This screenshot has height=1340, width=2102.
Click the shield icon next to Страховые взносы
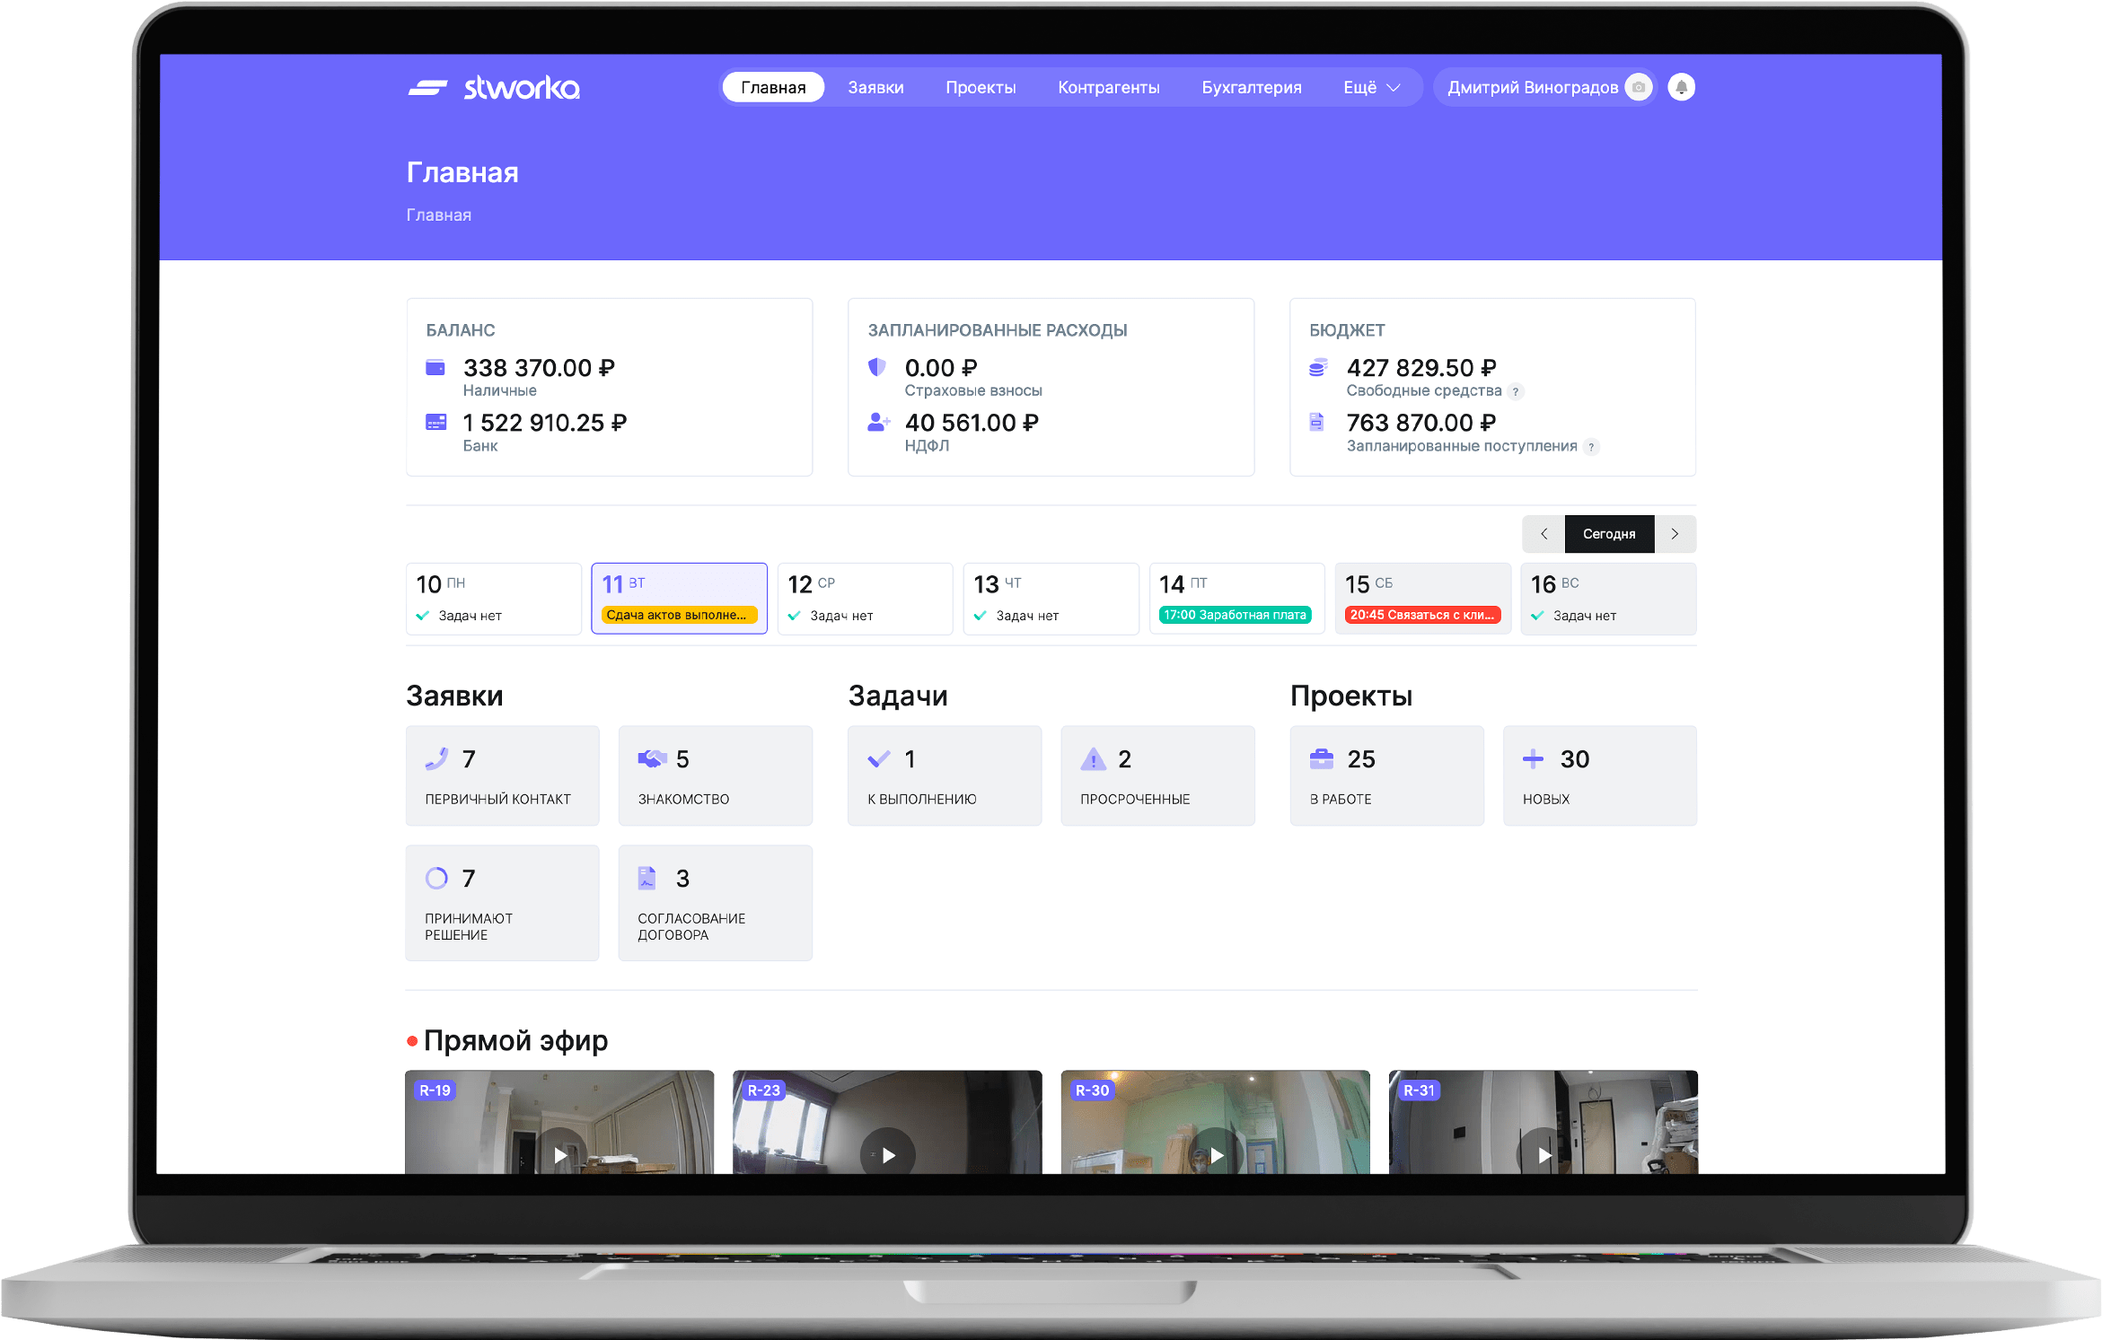877,367
